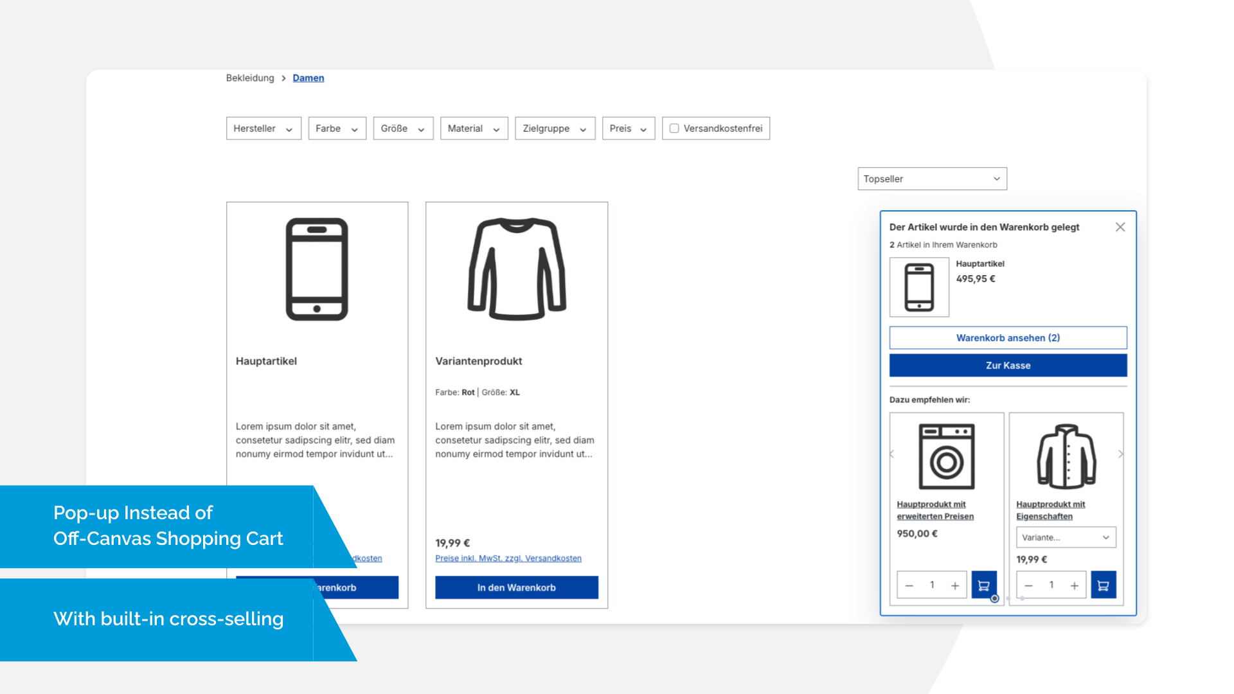Open the Farbe filter dropdown
This screenshot has width=1234, height=694.
[x=337, y=129]
